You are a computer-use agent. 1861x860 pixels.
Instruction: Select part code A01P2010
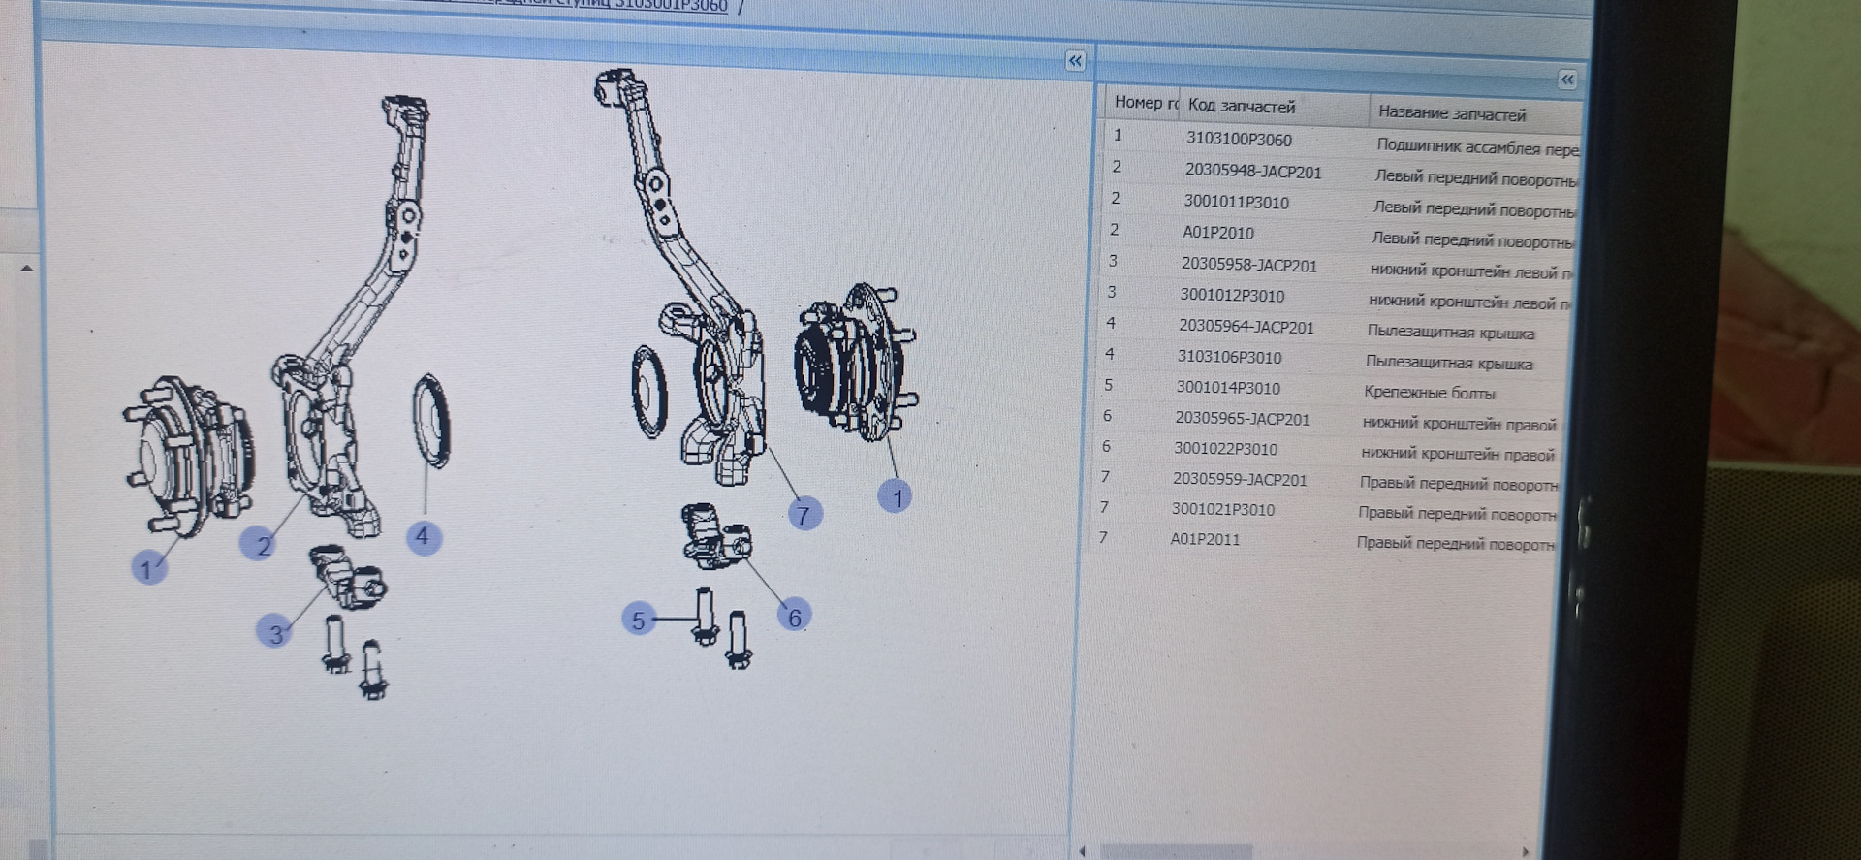1217,233
